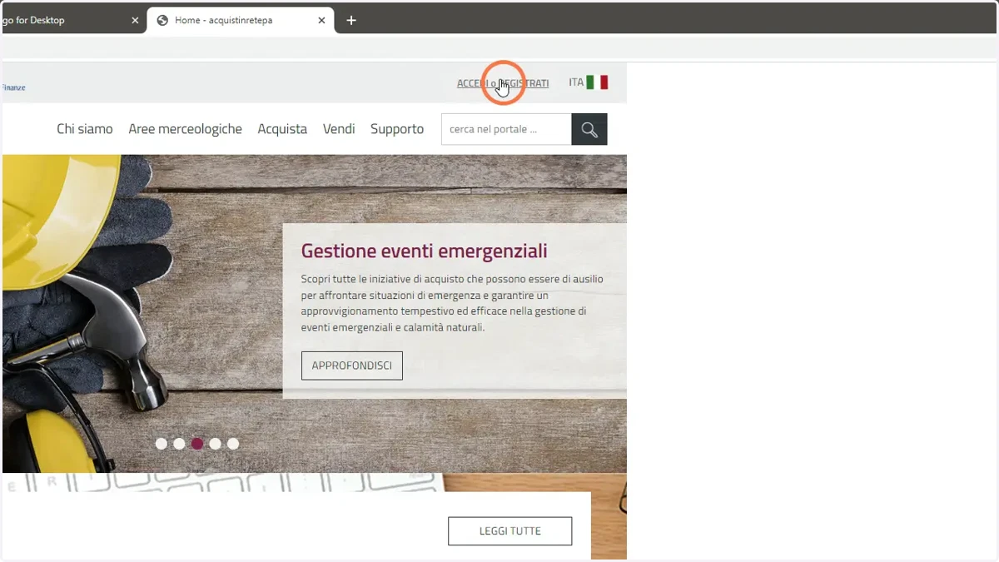The width and height of the screenshot is (999, 562).
Task: Open the 'Aree merceologiche' menu
Action: tap(185, 129)
